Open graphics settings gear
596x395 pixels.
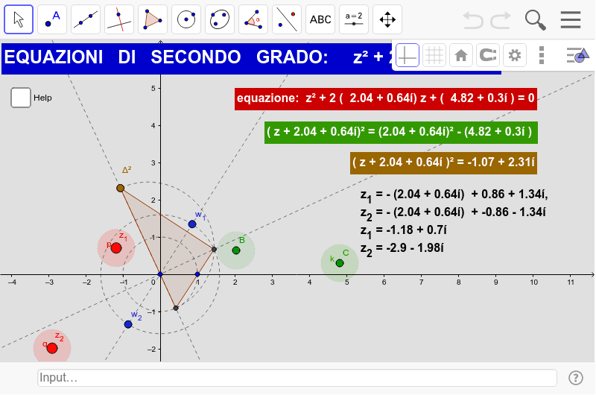click(515, 55)
